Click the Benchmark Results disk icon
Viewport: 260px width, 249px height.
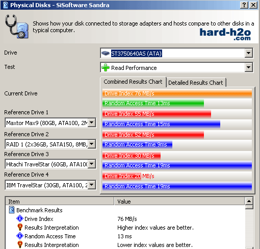pyautogui.click(x=12, y=210)
